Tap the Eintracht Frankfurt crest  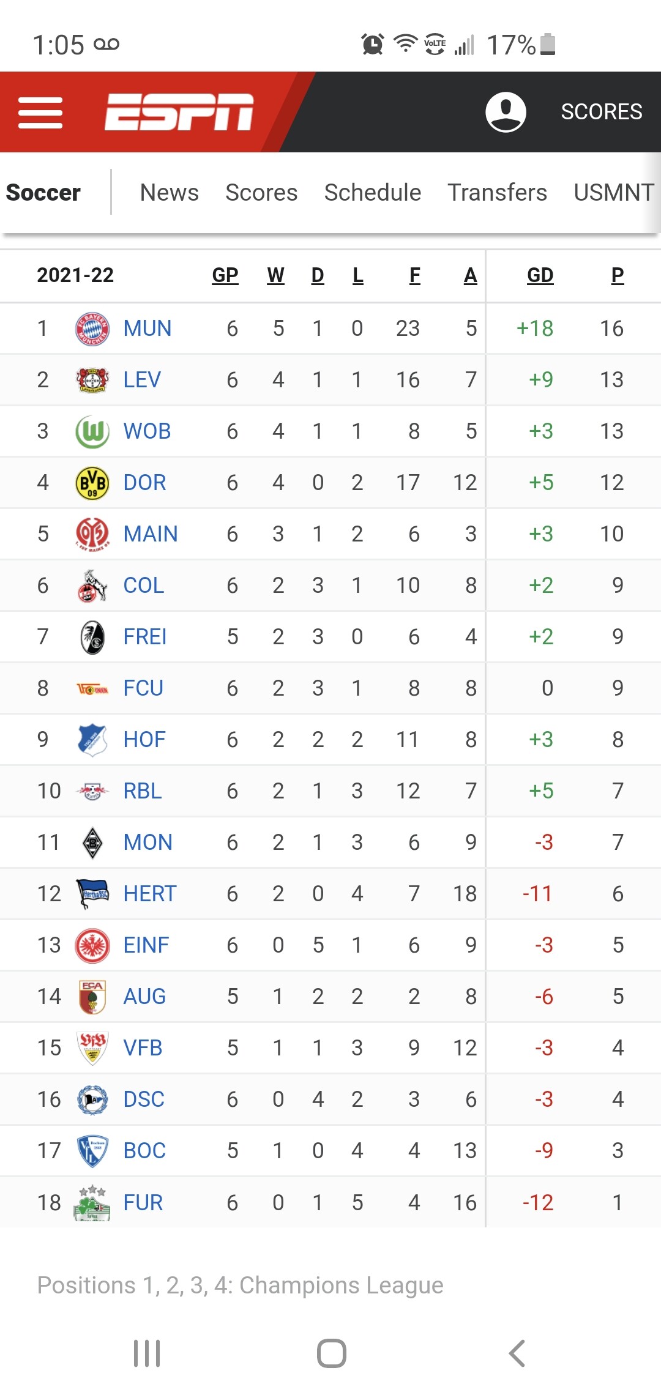(92, 945)
